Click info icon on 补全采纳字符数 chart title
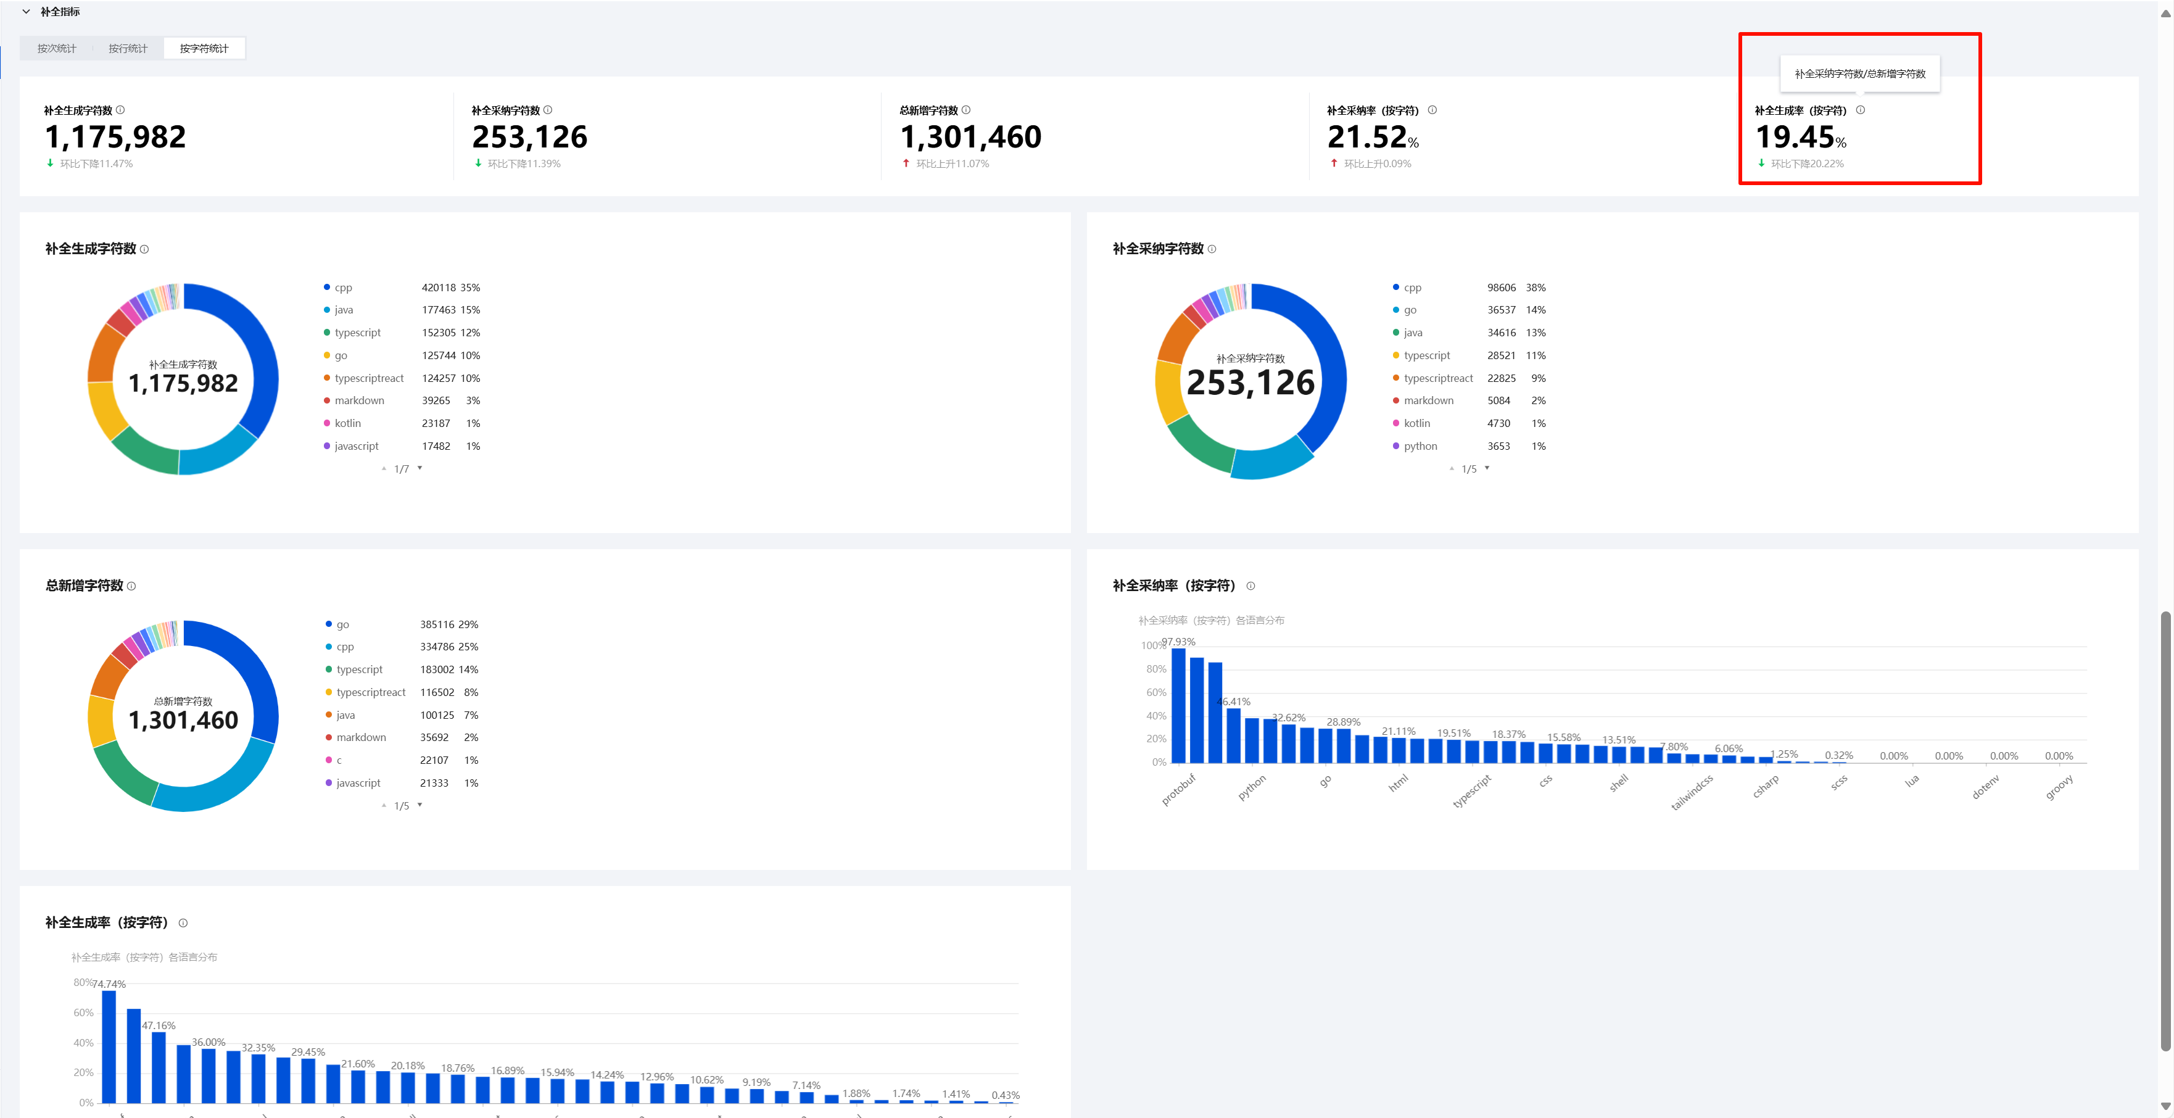Viewport: 2174px width, 1118px height. pyautogui.click(x=1212, y=249)
